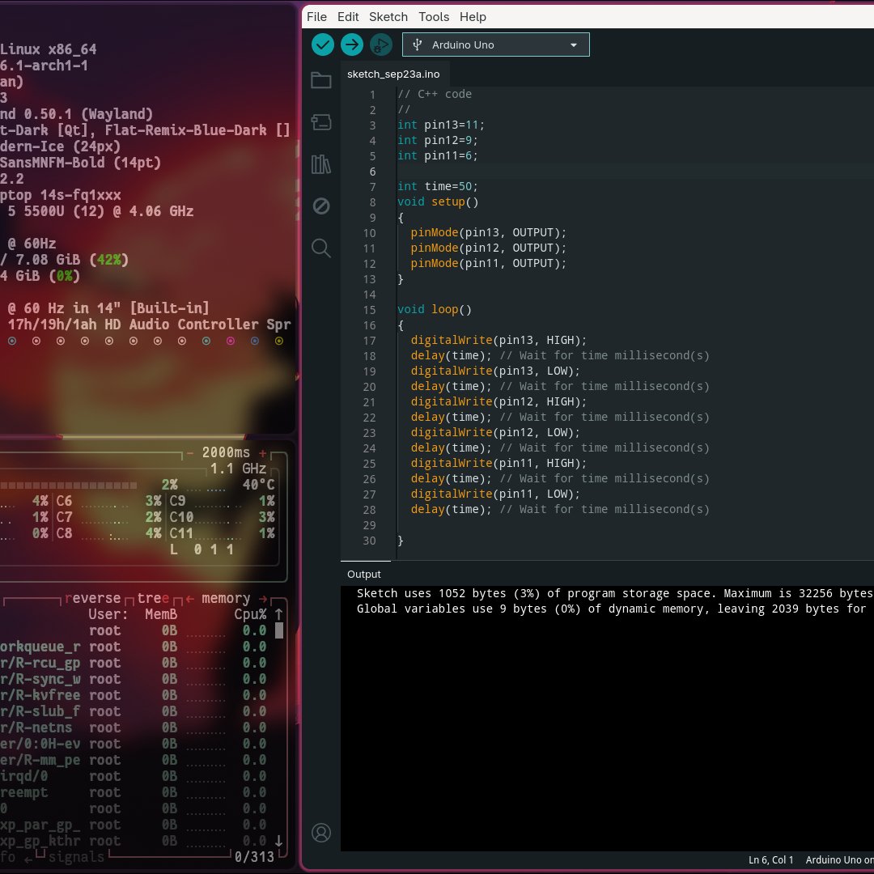The width and height of the screenshot is (874, 874).
Task: Open the Sketch menu
Action: click(x=388, y=16)
